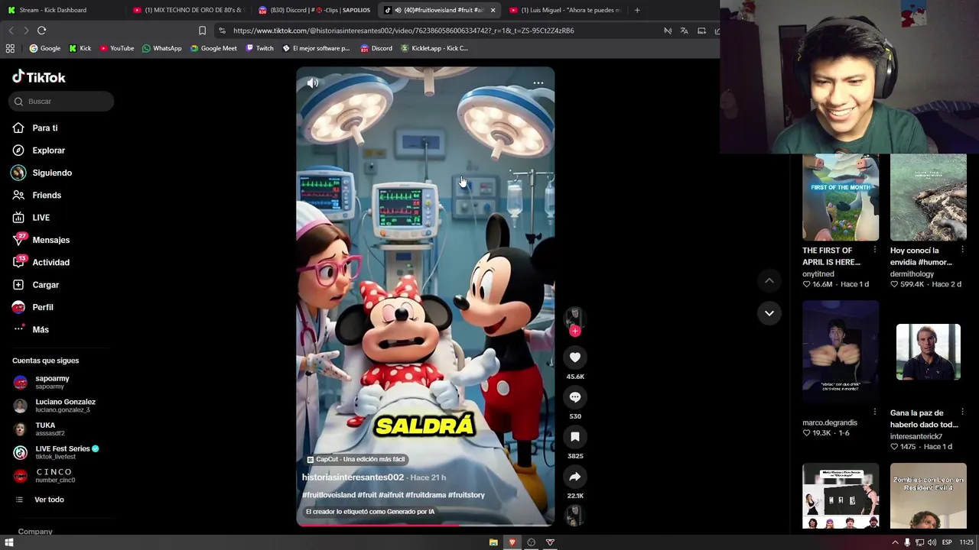Open THE FIRST OF APRIL video thumbnail
979x550 pixels.
coord(841,197)
